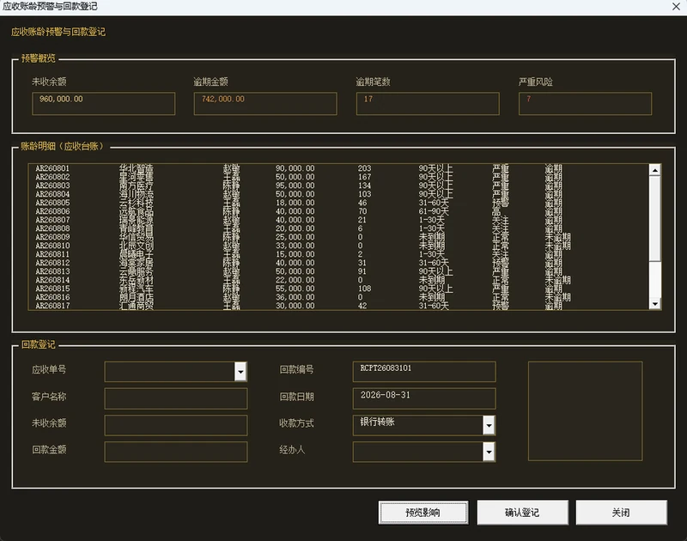Select row AR260803 南方医疗

[338, 185]
